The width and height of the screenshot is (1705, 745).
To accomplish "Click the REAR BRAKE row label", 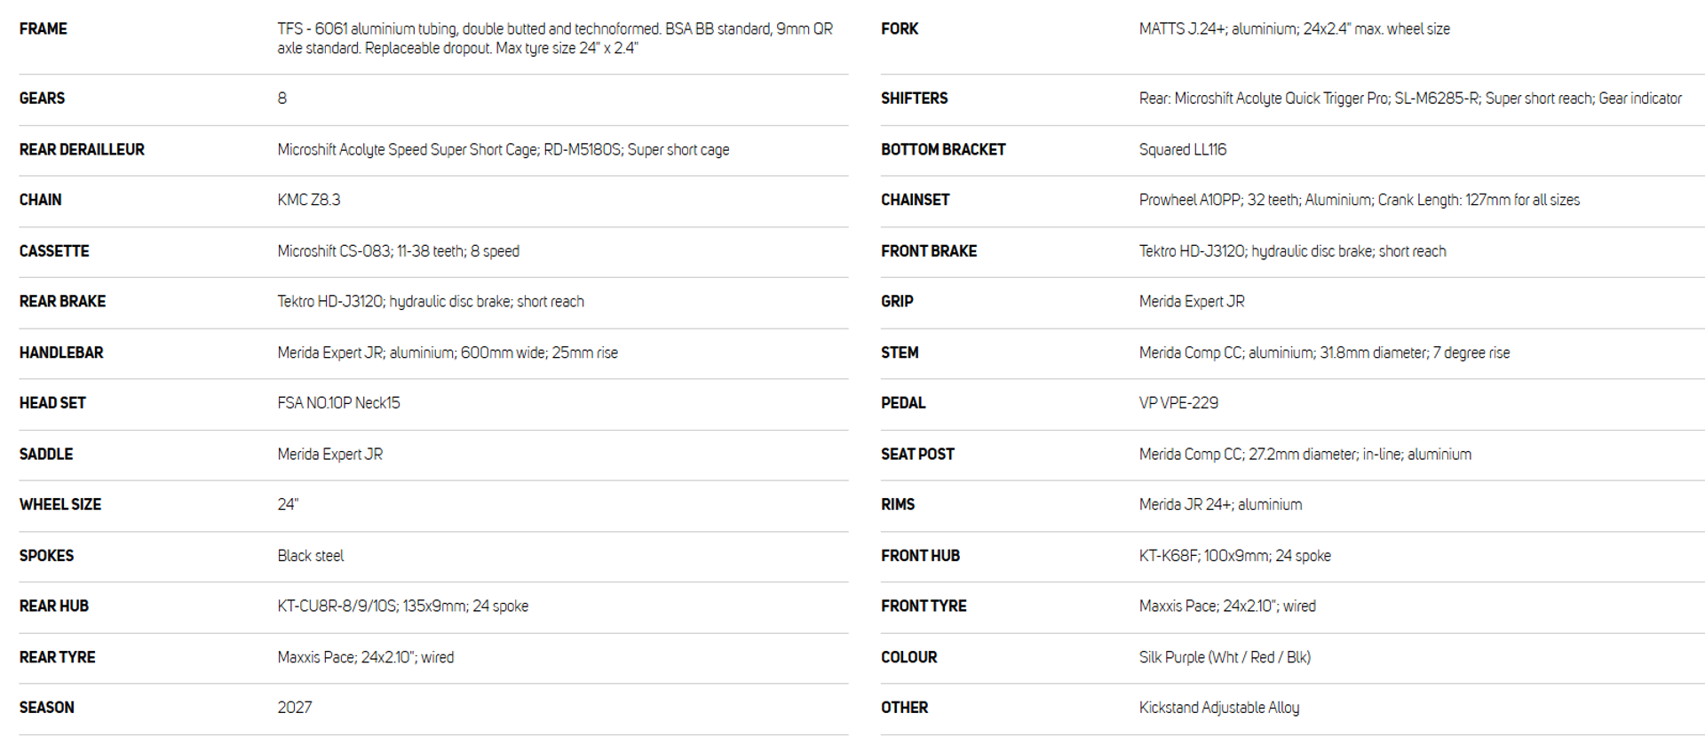I will pyautogui.click(x=62, y=301).
